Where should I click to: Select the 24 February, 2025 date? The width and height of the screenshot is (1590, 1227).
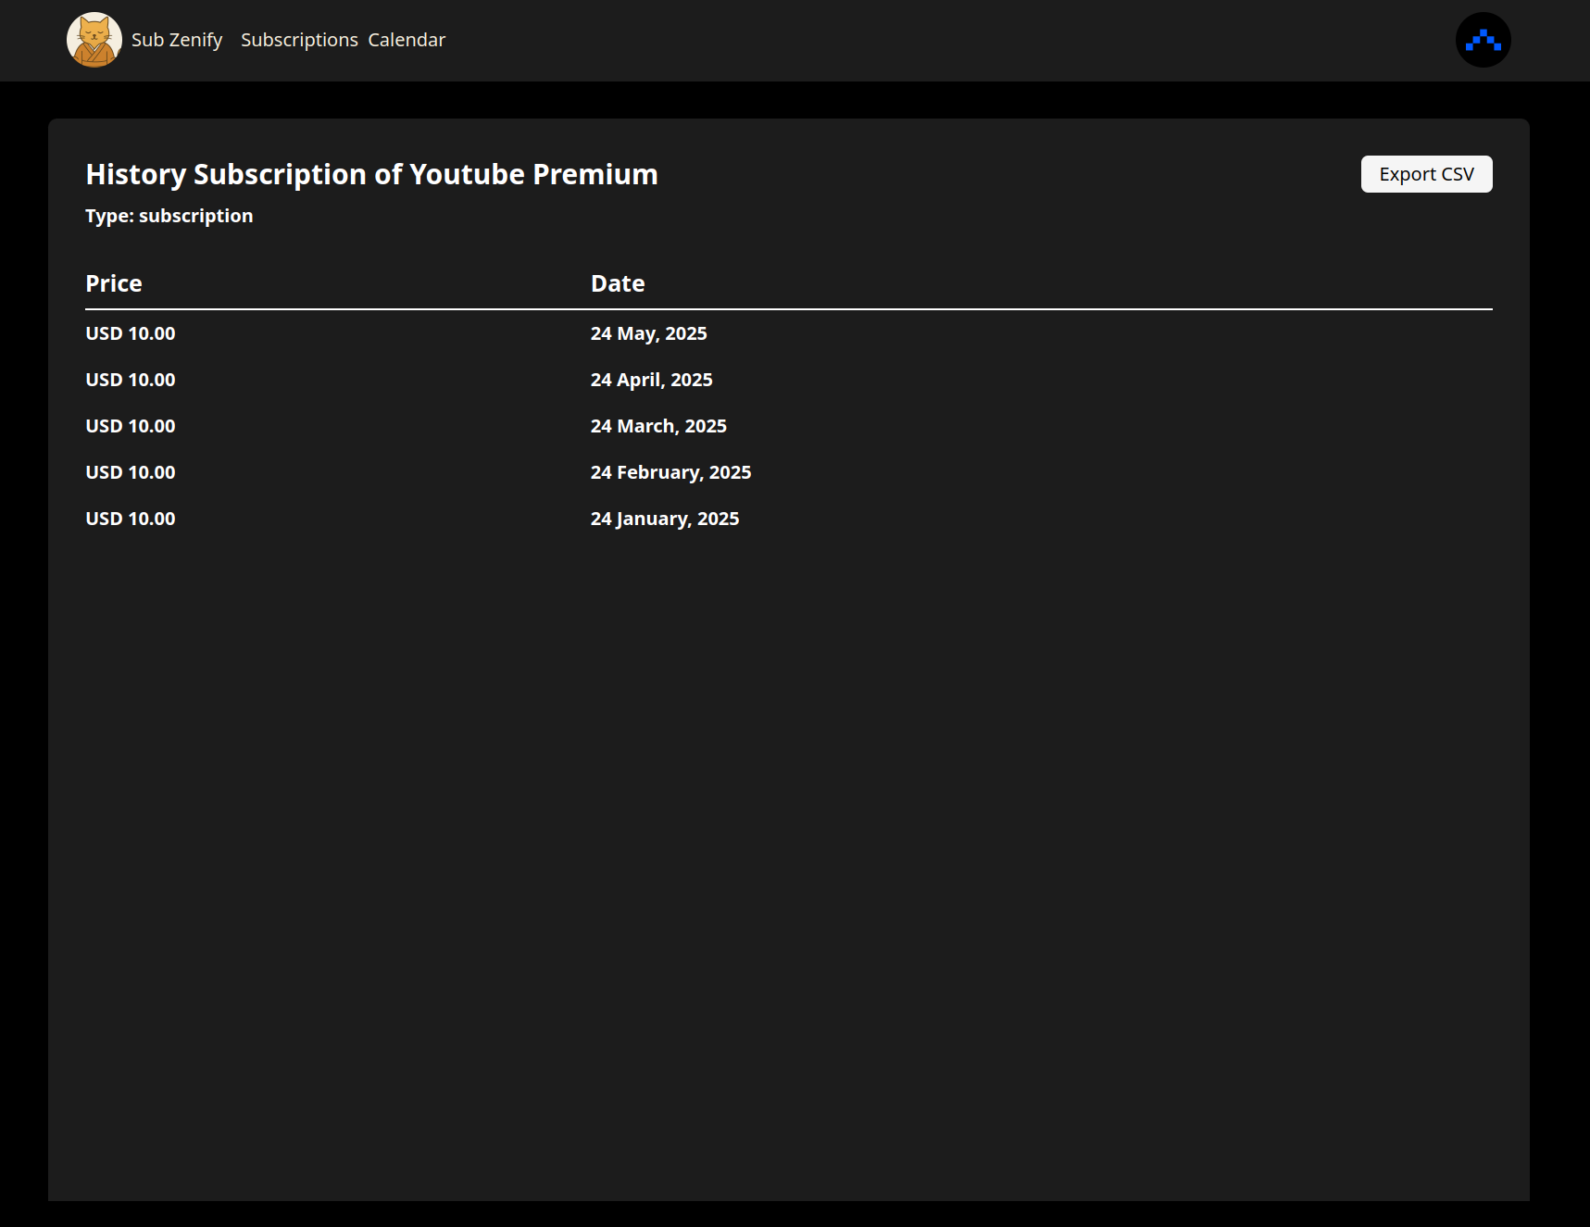coord(670,472)
